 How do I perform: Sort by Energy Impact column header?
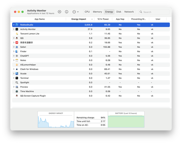coord(80,19)
